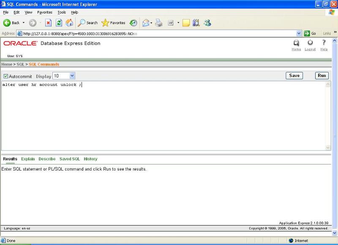Screen dimensions: 338x245
Task: Open the Edit menu
Action: (x=16, y=12)
